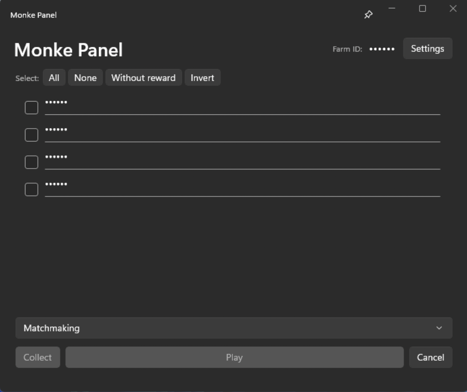This screenshot has height=392, width=467.
Task: Select All accounts
Action: pos(54,78)
